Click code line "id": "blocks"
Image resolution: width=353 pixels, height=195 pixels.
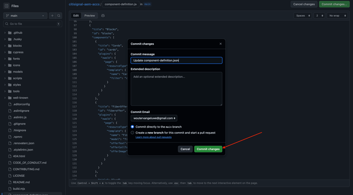103,33
